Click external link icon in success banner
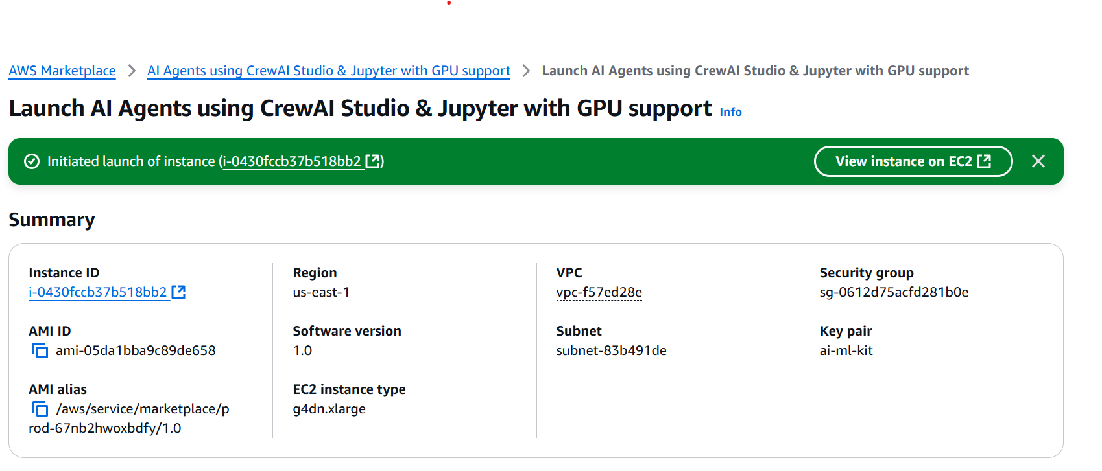The image size is (1102, 471). (373, 161)
